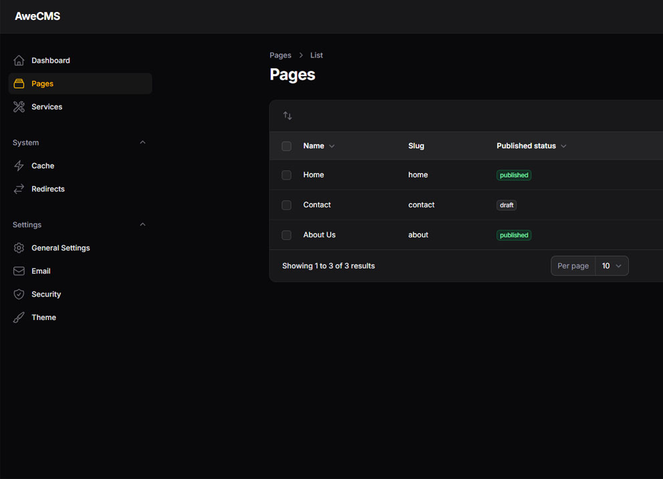Click the Redirects arrows icon
The image size is (663, 479).
[19, 189]
